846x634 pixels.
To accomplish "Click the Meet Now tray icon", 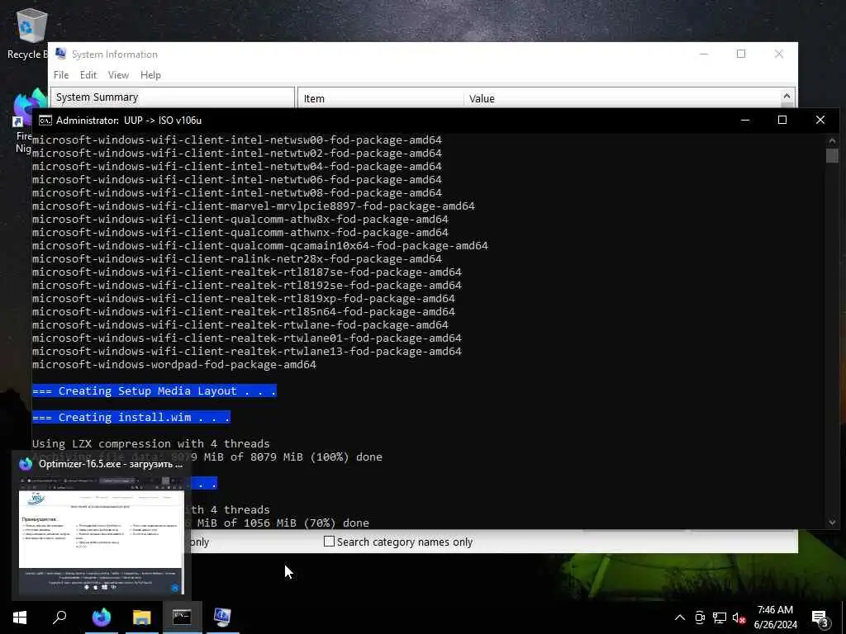I will pos(700,617).
